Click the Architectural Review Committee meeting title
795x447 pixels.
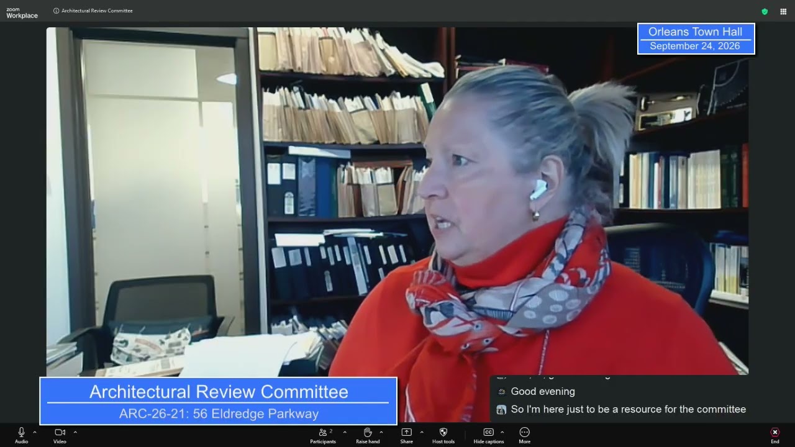(97, 11)
